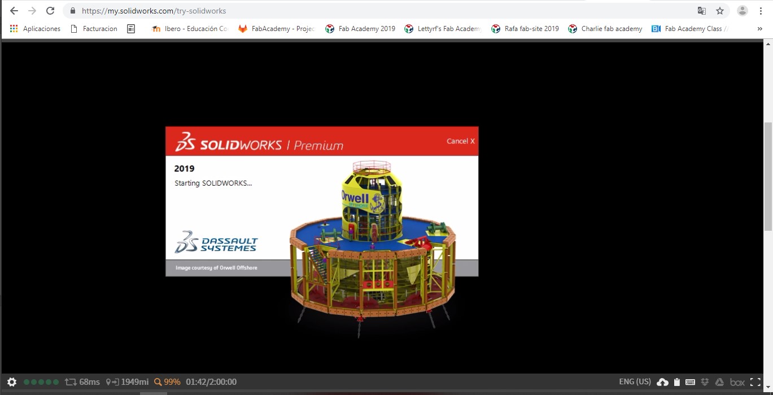Click the 01:42/2:00:00 session timer
The width and height of the screenshot is (773, 395).
(x=211, y=382)
